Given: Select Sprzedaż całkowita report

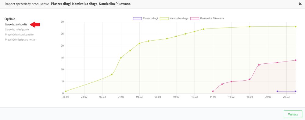Looking at the screenshot, I should point(16,25).
